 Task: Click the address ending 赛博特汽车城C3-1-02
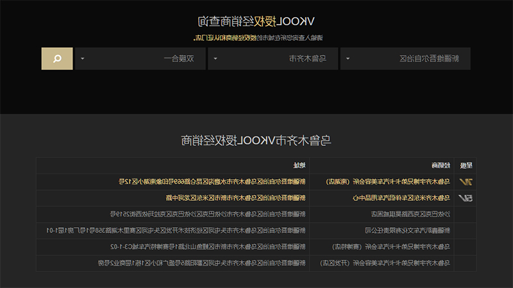point(208,247)
